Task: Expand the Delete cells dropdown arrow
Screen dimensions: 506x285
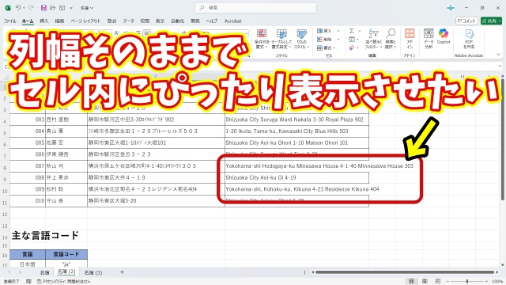Action: 338,40
